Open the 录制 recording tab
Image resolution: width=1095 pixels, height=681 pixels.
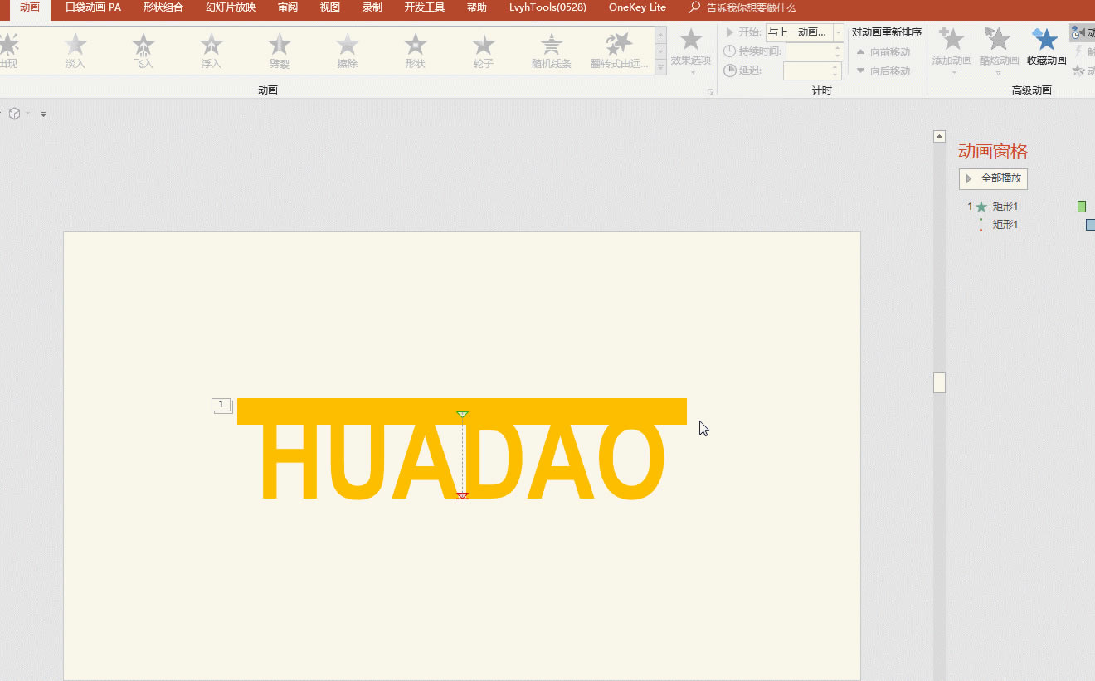click(x=372, y=7)
